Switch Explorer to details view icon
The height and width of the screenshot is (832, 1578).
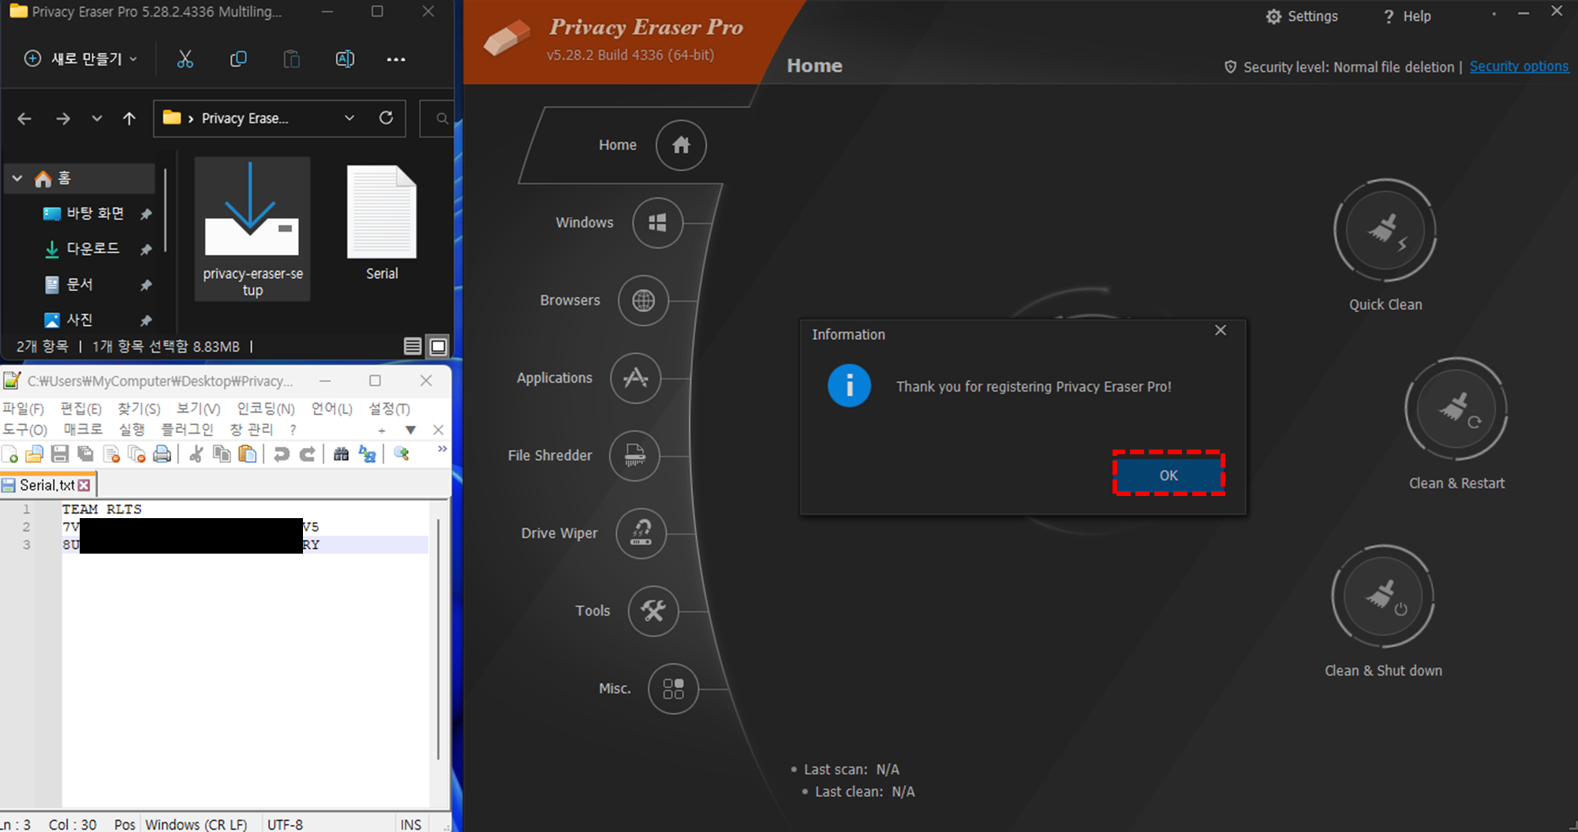tap(412, 346)
